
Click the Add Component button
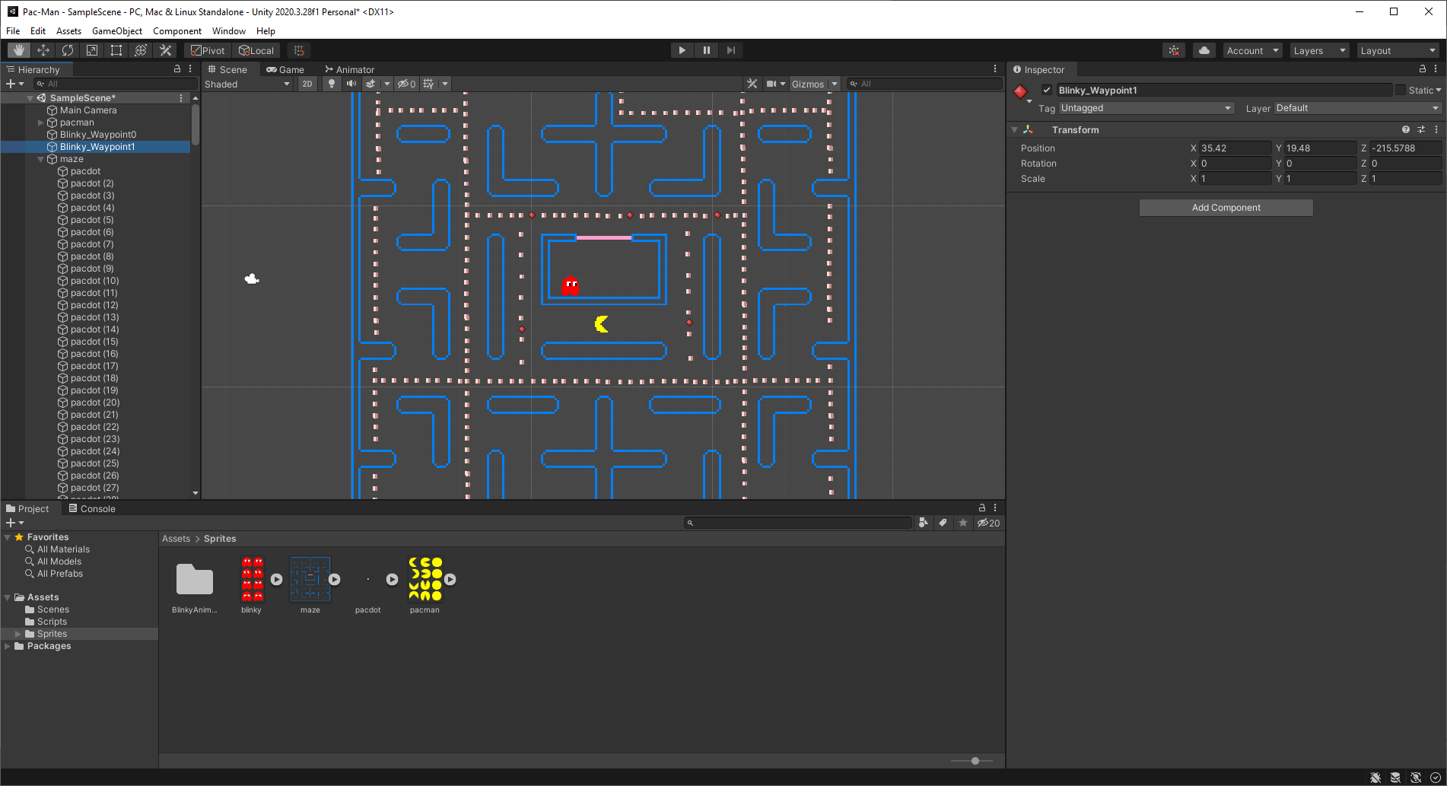point(1226,207)
